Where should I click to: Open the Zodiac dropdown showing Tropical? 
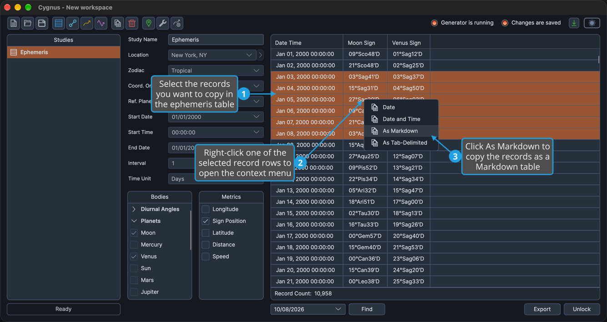216,70
